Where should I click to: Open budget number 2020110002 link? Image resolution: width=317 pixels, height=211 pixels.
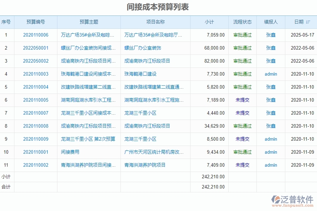point(36,165)
